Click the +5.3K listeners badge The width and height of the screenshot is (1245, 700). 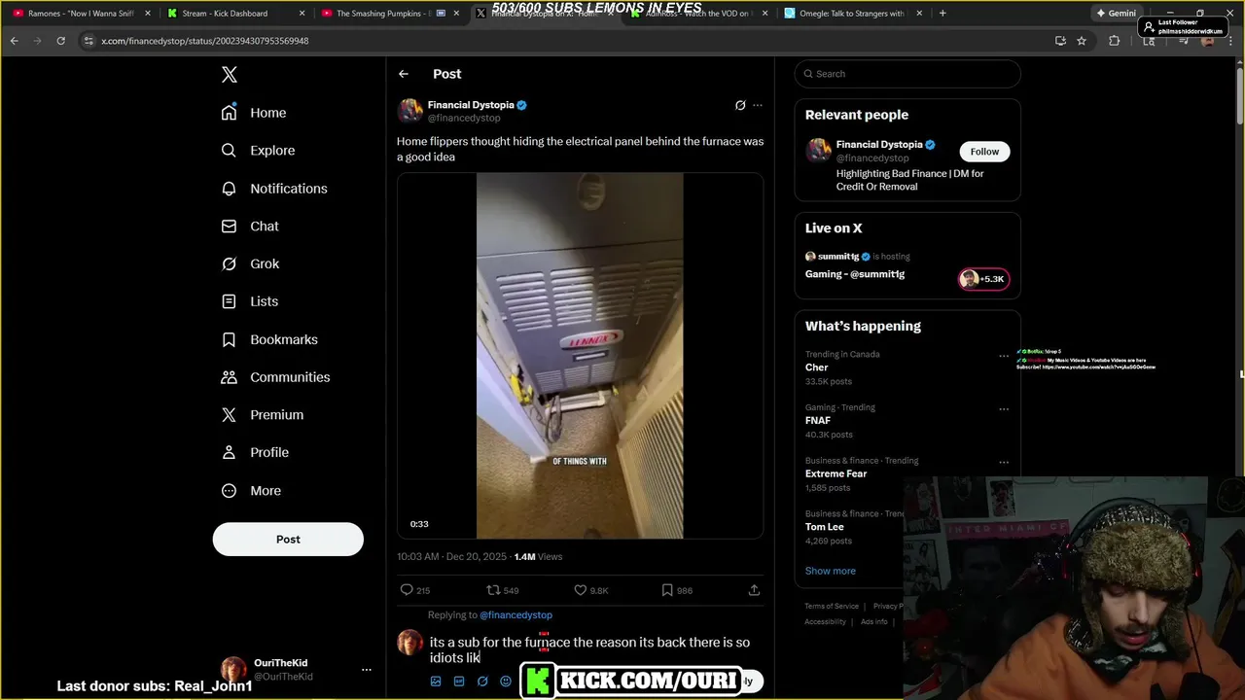pyautogui.click(x=984, y=279)
